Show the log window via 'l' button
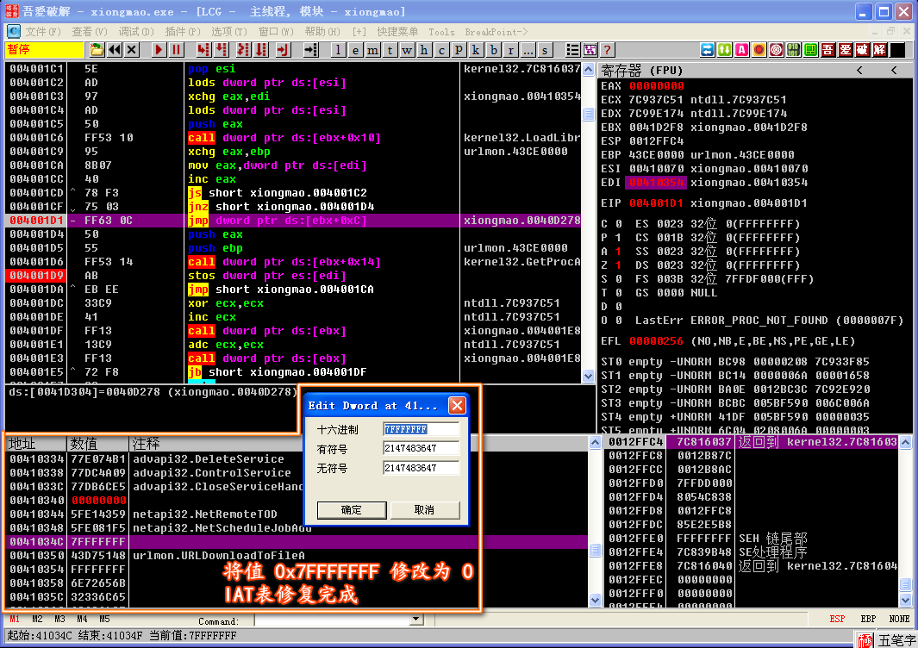 (338, 50)
